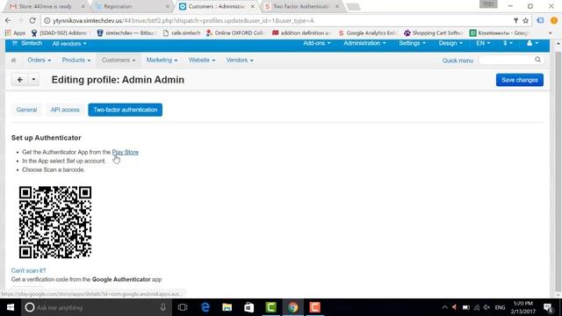Open the EN language selector
This screenshot has height=316, width=562.
(483, 43)
